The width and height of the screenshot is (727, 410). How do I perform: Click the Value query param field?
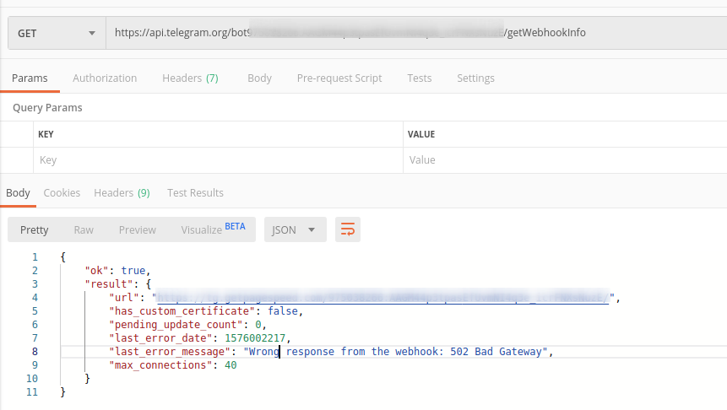565,160
